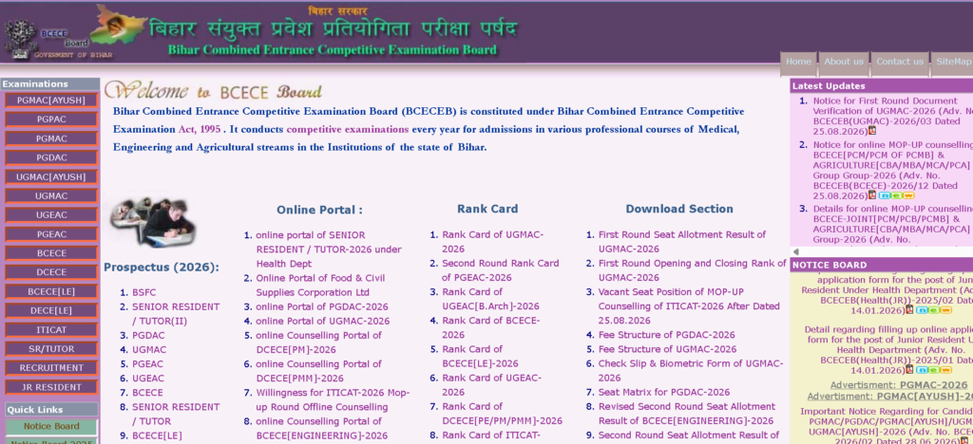Open the About us tab
Viewport: 973px width, 444px height.
point(844,62)
